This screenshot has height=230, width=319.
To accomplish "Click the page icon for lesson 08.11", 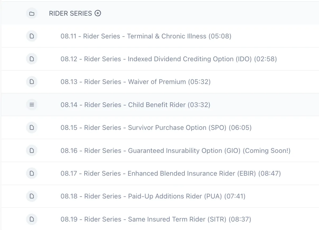I will (32, 36).
